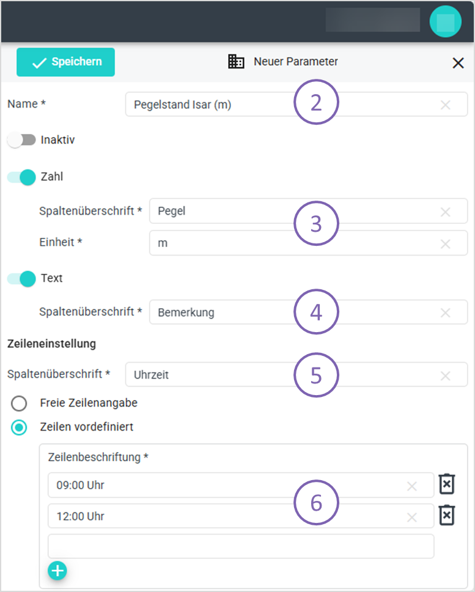Add a new row with plus button

(57, 571)
